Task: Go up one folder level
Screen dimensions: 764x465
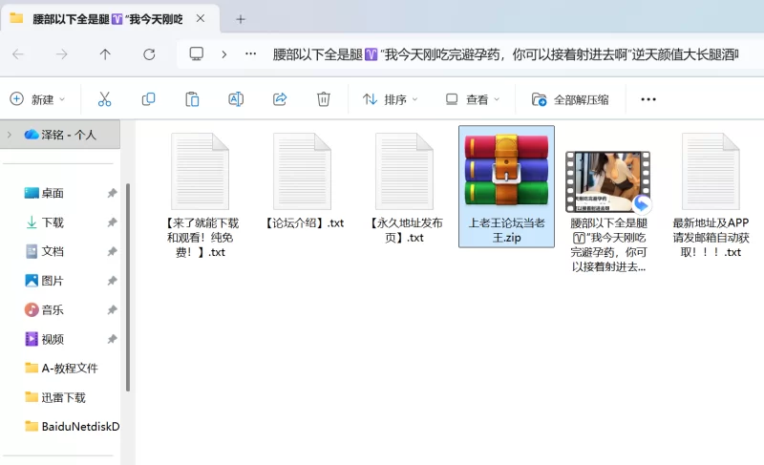Action: coord(105,54)
